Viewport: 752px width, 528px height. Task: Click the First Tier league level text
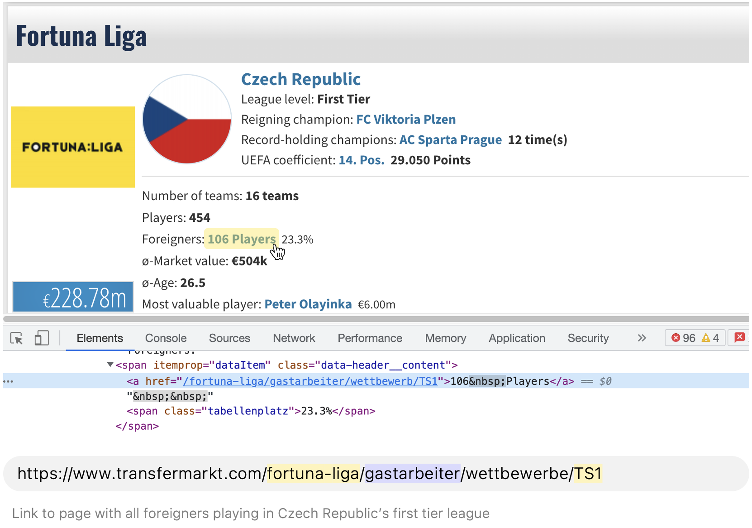[343, 99]
